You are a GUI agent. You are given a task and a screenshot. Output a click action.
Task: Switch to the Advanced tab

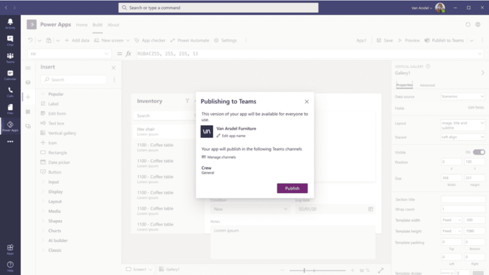tap(427, 85)
